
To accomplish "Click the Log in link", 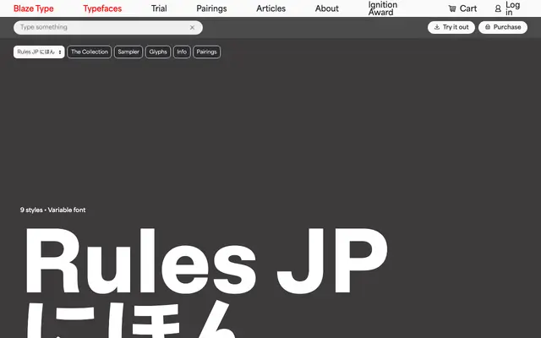I will point(507,8).
